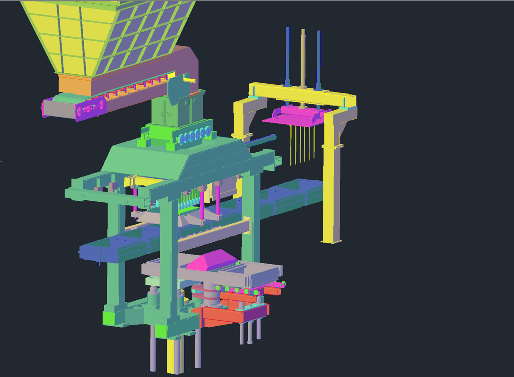Select the row of blue roller wheels
This screenshot has width=514, height=377.
tap(195, 136)
